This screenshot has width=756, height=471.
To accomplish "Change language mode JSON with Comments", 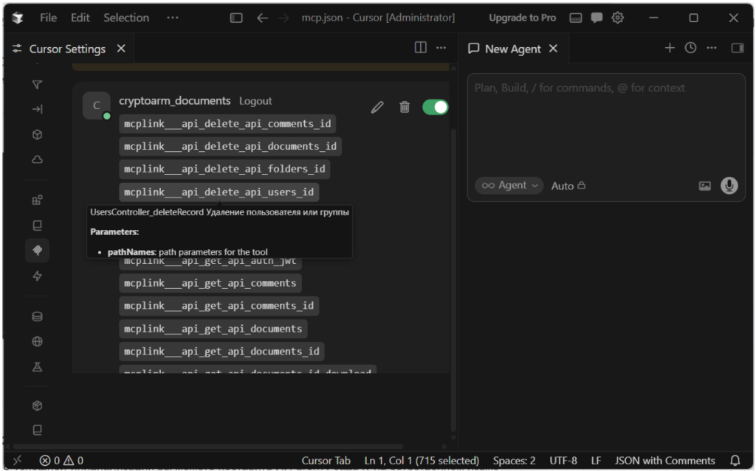I will coord(665,461).
